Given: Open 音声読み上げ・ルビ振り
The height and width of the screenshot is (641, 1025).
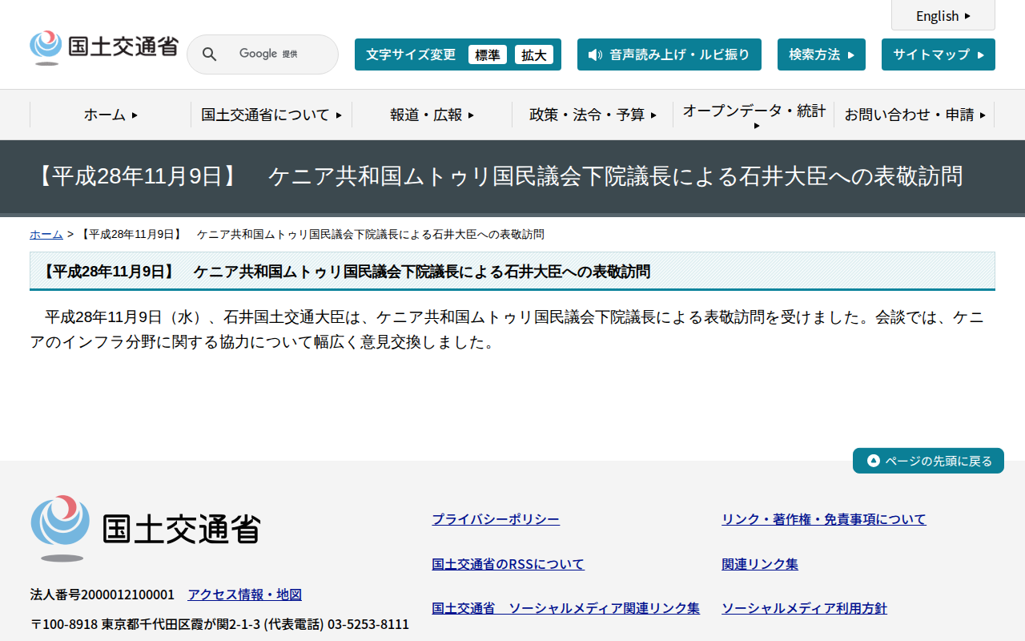Looking at the screenshot, I should click(669, 54).
